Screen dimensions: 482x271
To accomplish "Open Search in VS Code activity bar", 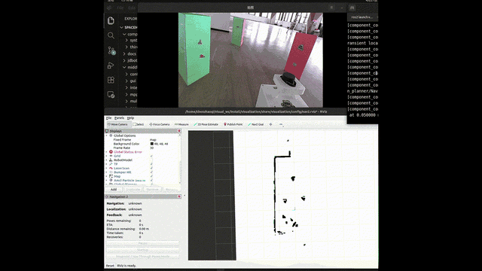I will click(111, 35).
